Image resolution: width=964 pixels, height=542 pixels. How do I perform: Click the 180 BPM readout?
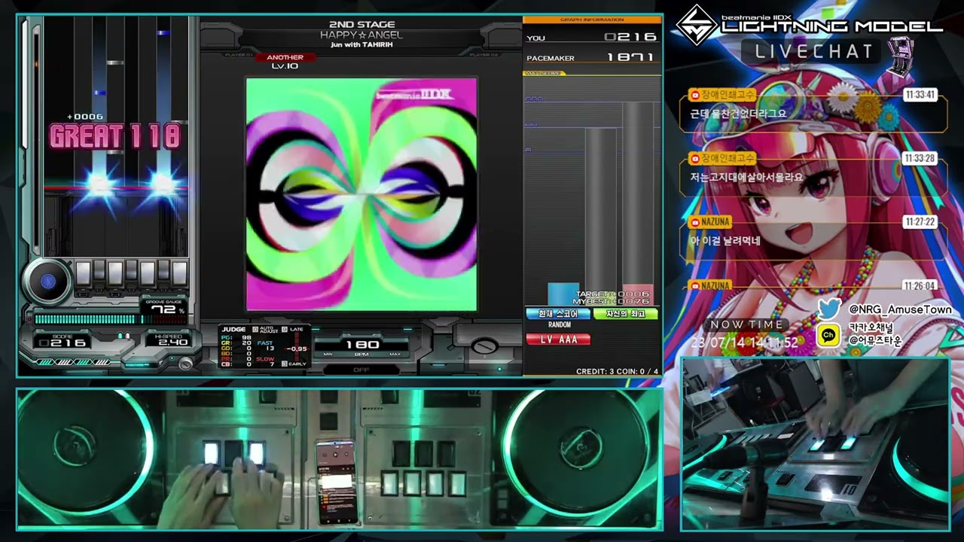(x=361, y=345)
